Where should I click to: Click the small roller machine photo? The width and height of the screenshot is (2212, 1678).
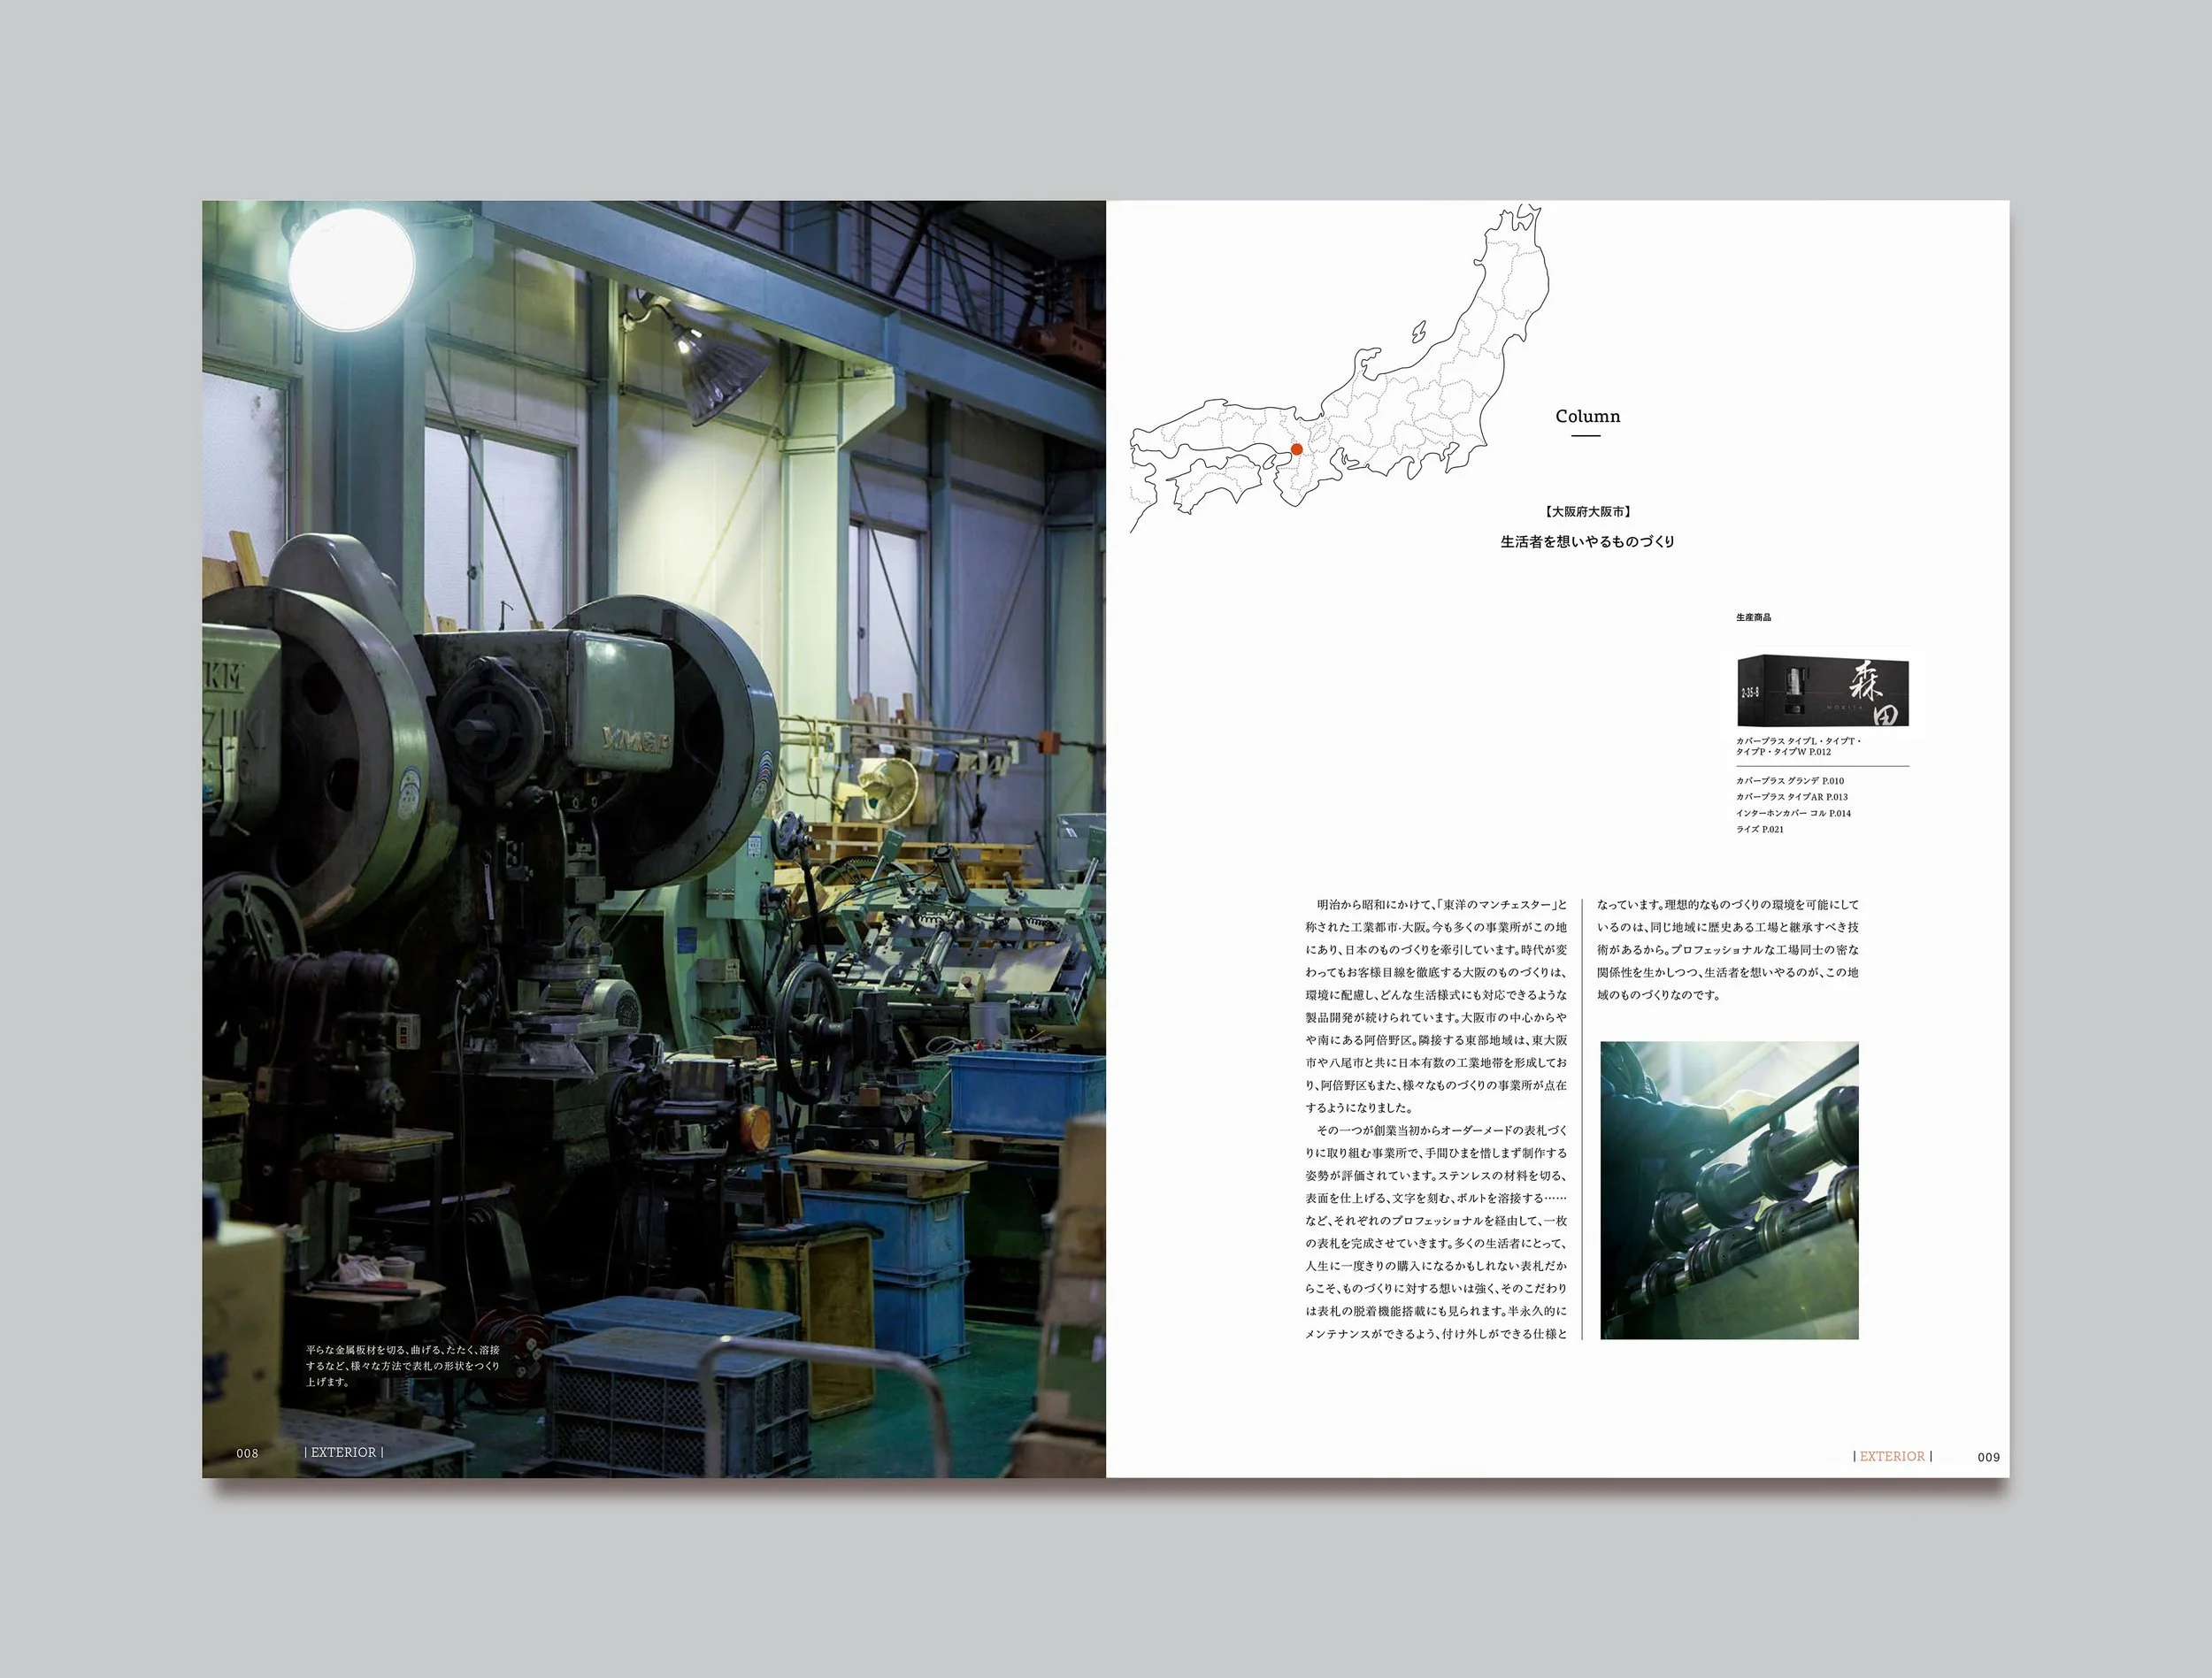click(1728, 1190)
